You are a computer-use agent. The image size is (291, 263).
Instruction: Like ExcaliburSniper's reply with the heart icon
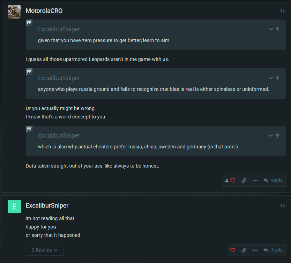(x=233, y=250)
